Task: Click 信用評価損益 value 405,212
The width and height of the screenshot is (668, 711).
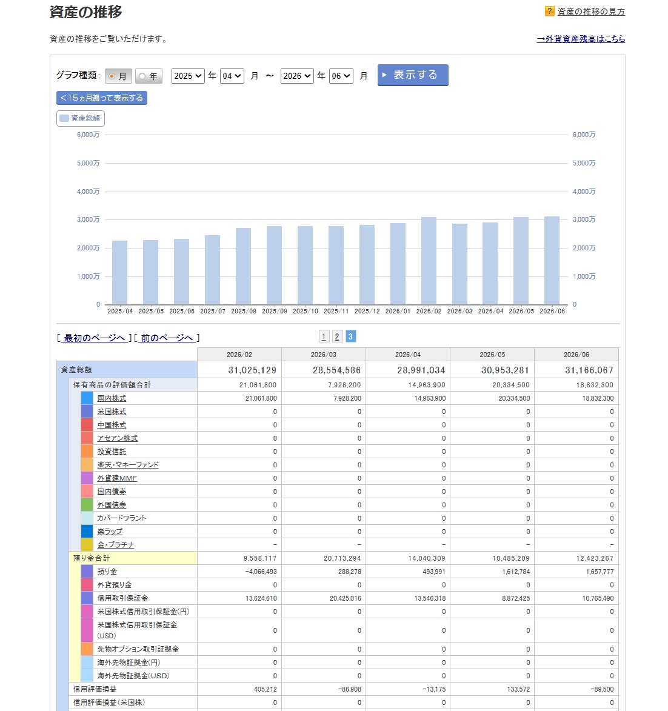Action: click(x=266, y=689)
